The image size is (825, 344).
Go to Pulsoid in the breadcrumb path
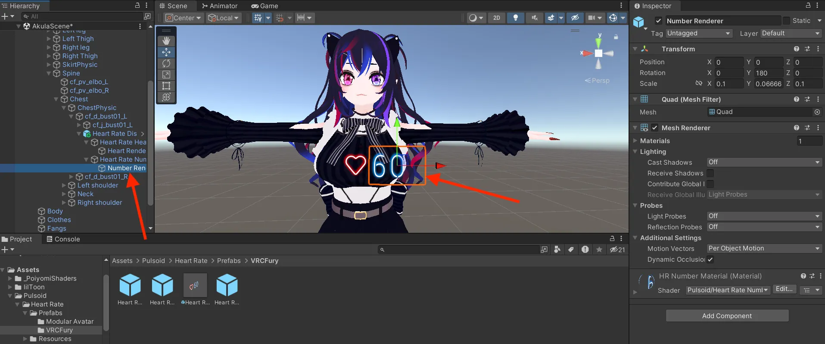153,261
